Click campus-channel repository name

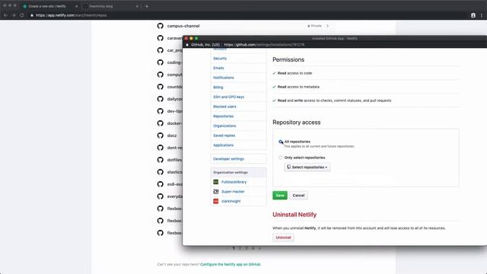[183, 26]
